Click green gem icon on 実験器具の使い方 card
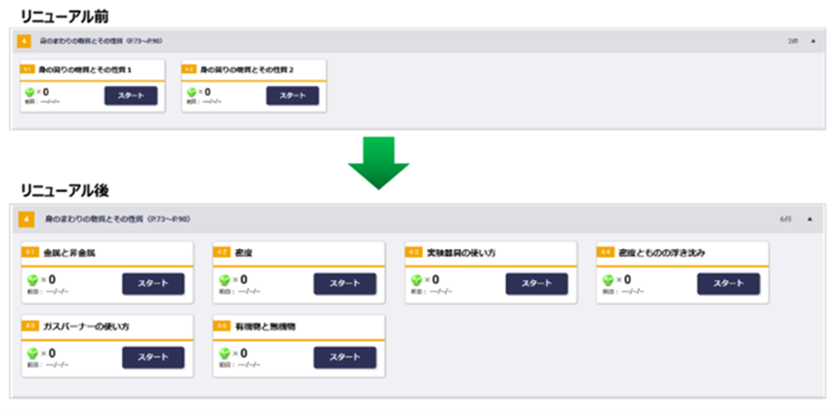Image resolution: width=840 pixels, height=416 pixels. click(416, 280)
